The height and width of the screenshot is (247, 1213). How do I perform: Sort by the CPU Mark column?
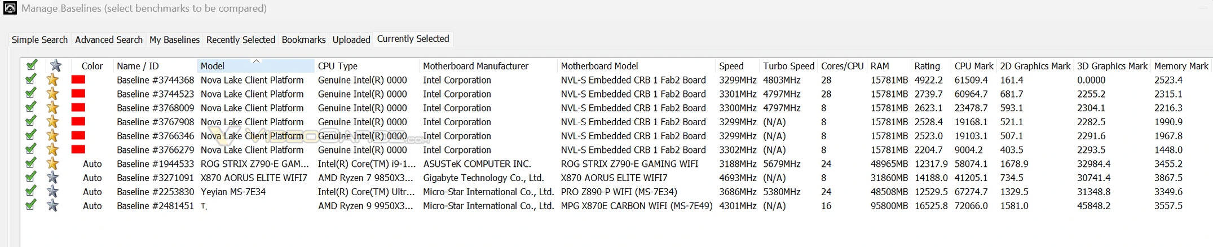pos(974,66)
